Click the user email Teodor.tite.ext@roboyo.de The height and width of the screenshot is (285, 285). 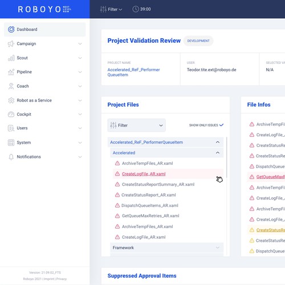tap(211, 70)
